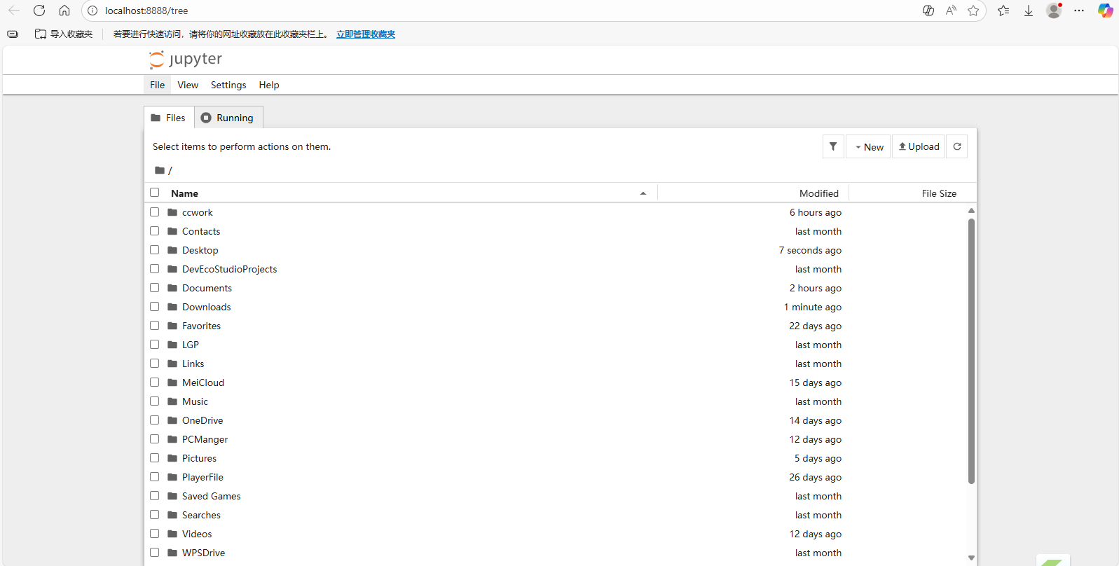Click the folder icon next to PlayerFile
The height and width of the screenshot is (566, 1119).
click(172, 477)
